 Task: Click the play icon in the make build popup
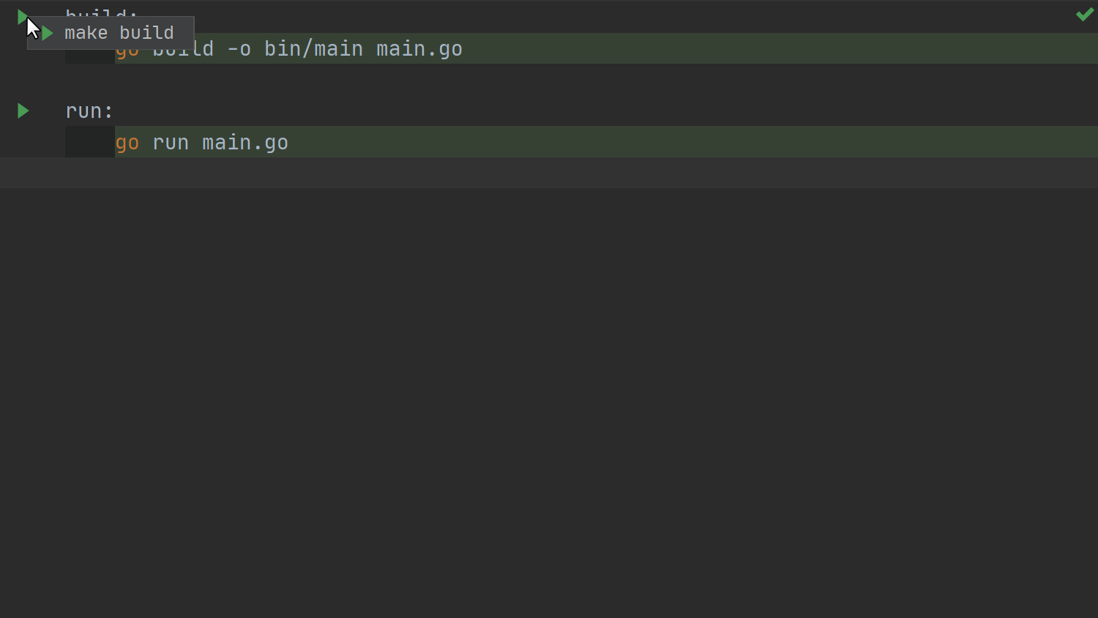tap(48, 33)
